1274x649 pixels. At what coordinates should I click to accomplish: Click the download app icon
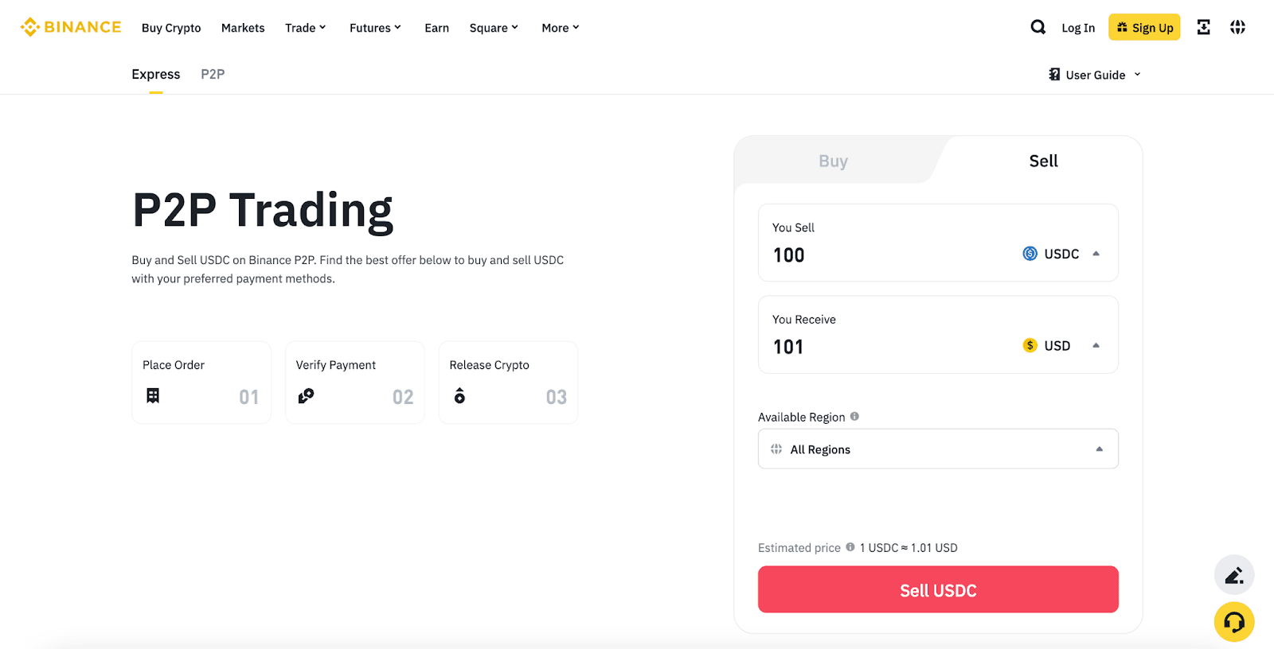tap(1203, 27)
